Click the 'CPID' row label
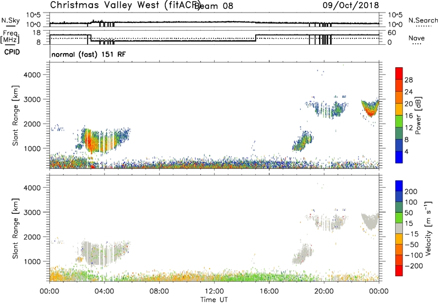 point(12,52)
